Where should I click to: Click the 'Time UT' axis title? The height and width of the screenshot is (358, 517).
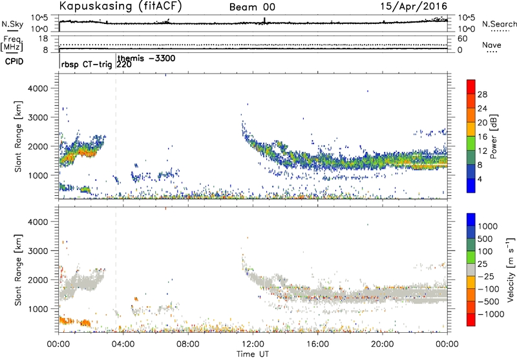(253, 354)
